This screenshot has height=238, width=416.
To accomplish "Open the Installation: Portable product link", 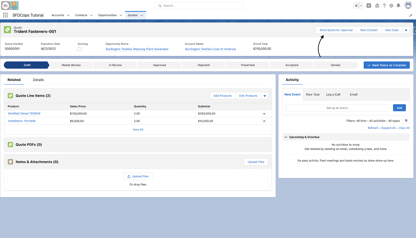I will point(22,121).
